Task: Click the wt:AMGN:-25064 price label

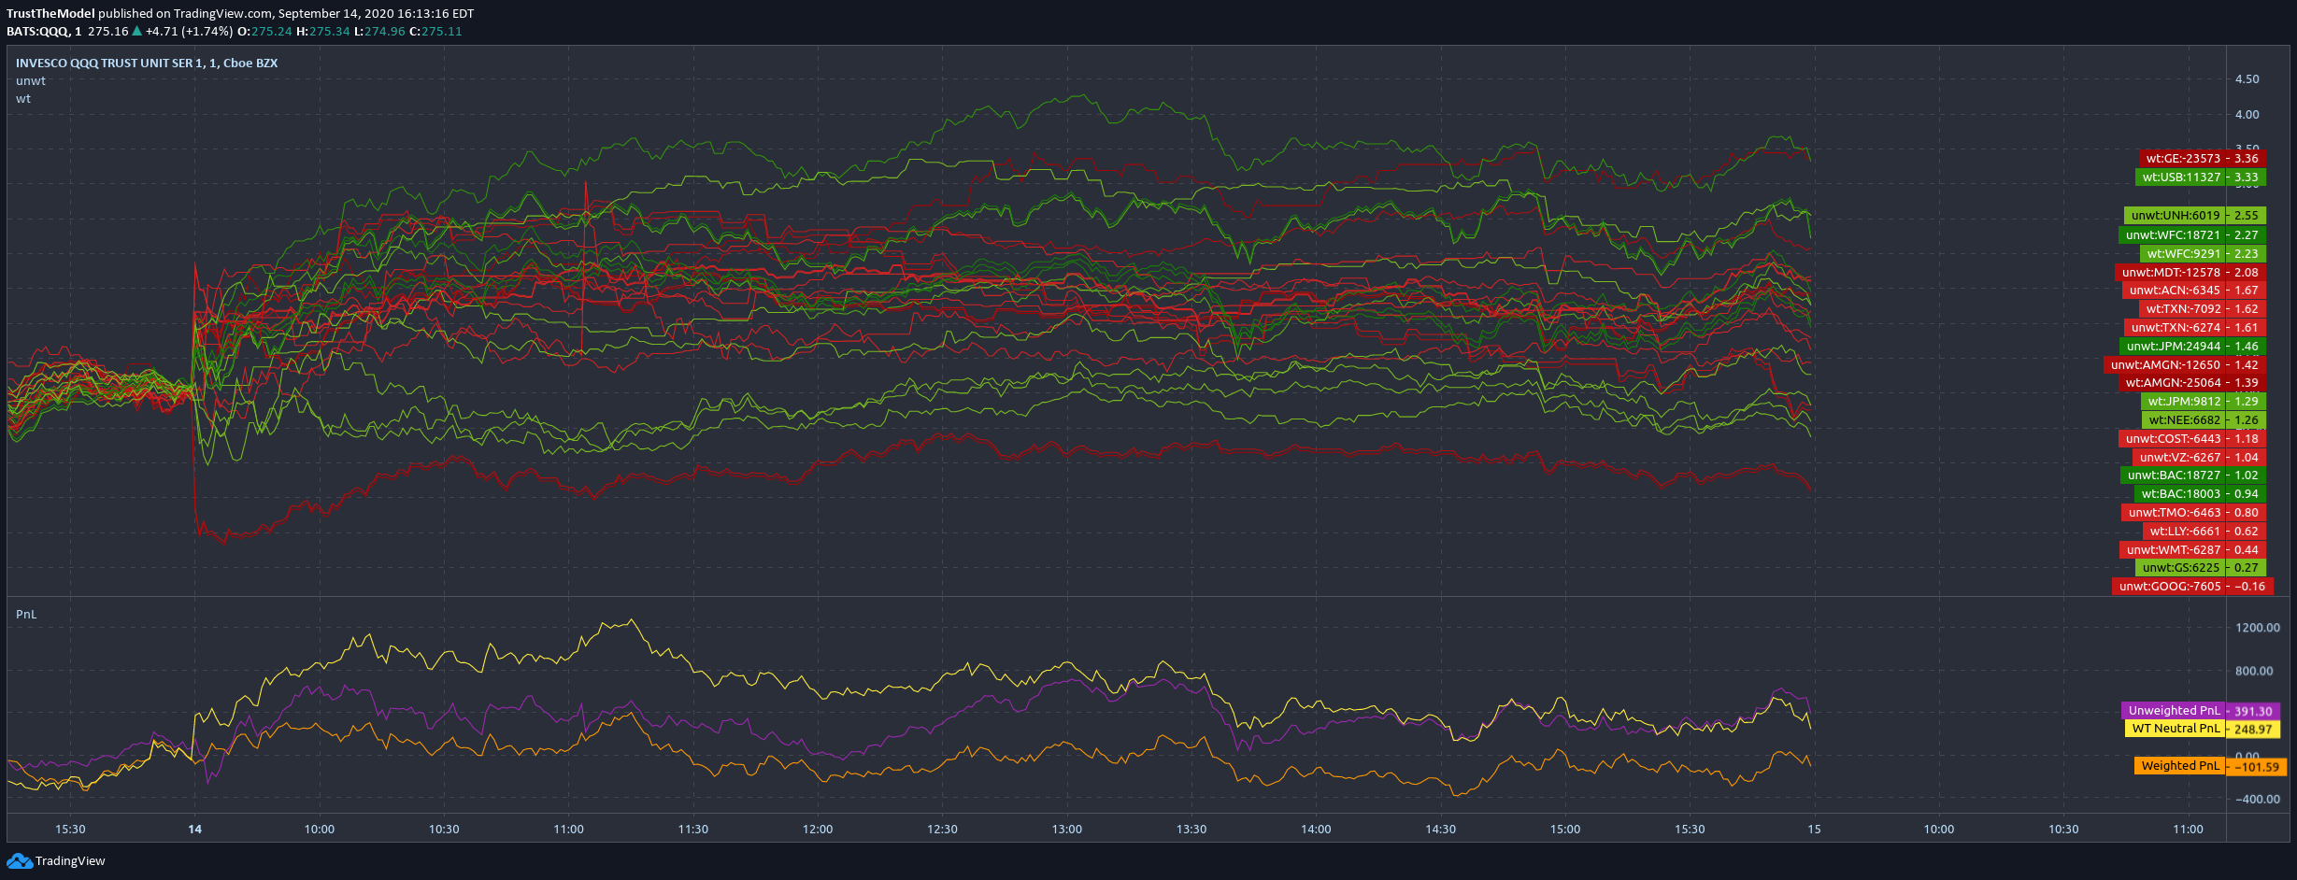Action: tap(2191, 382)
